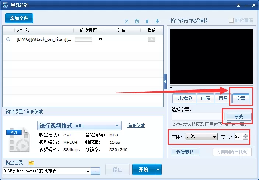259x180 pixels.
Task: Open the 流行视频格式 AVI format dropdown
Action: 79,126
